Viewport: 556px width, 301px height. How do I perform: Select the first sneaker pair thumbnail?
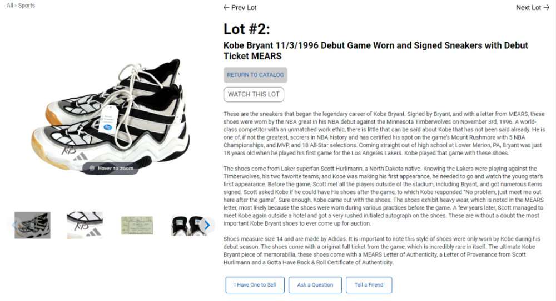(x=33, y=225)
